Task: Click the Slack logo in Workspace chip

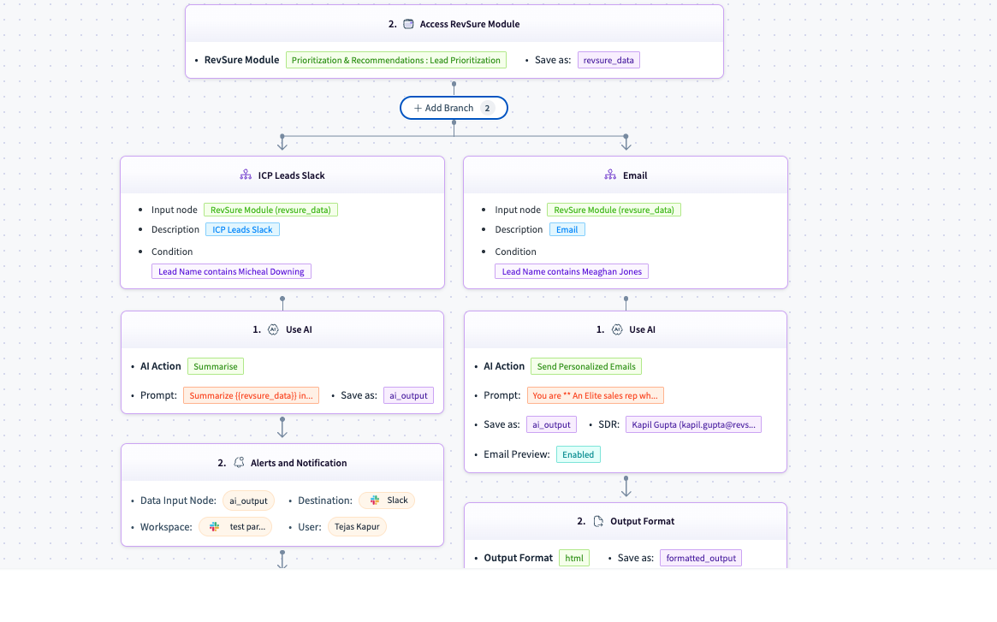Action: pyautogui.click(x=214, y=526)
